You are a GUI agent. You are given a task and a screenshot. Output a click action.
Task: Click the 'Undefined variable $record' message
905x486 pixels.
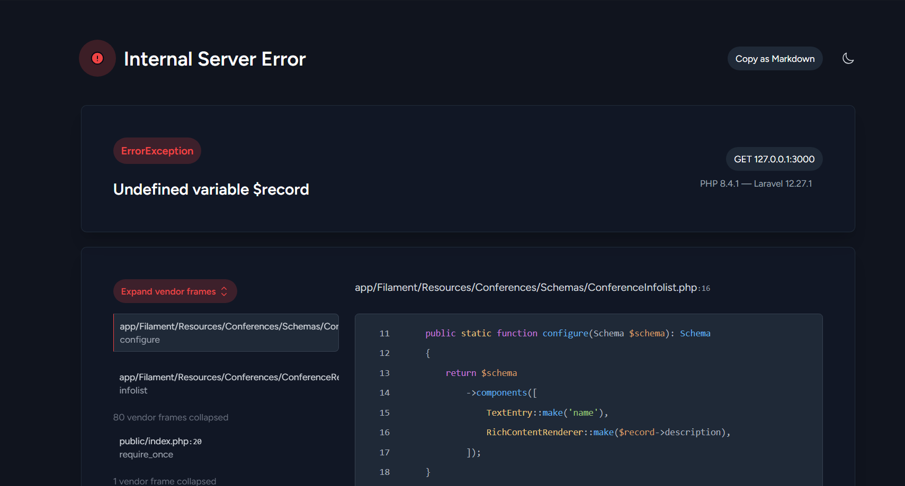[x=211, y=189]
